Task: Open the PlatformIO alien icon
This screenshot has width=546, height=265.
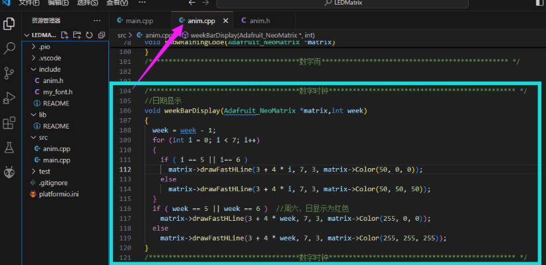Action: (x=9, y=172)
